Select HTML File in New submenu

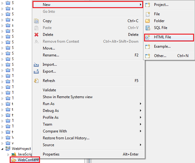click(169, 37)
